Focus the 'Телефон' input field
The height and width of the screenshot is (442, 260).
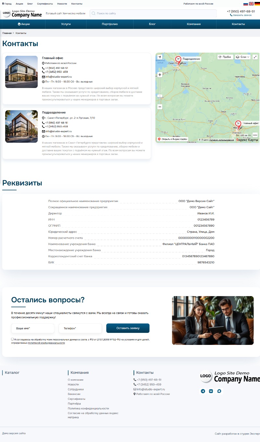(x=80, y=328)
